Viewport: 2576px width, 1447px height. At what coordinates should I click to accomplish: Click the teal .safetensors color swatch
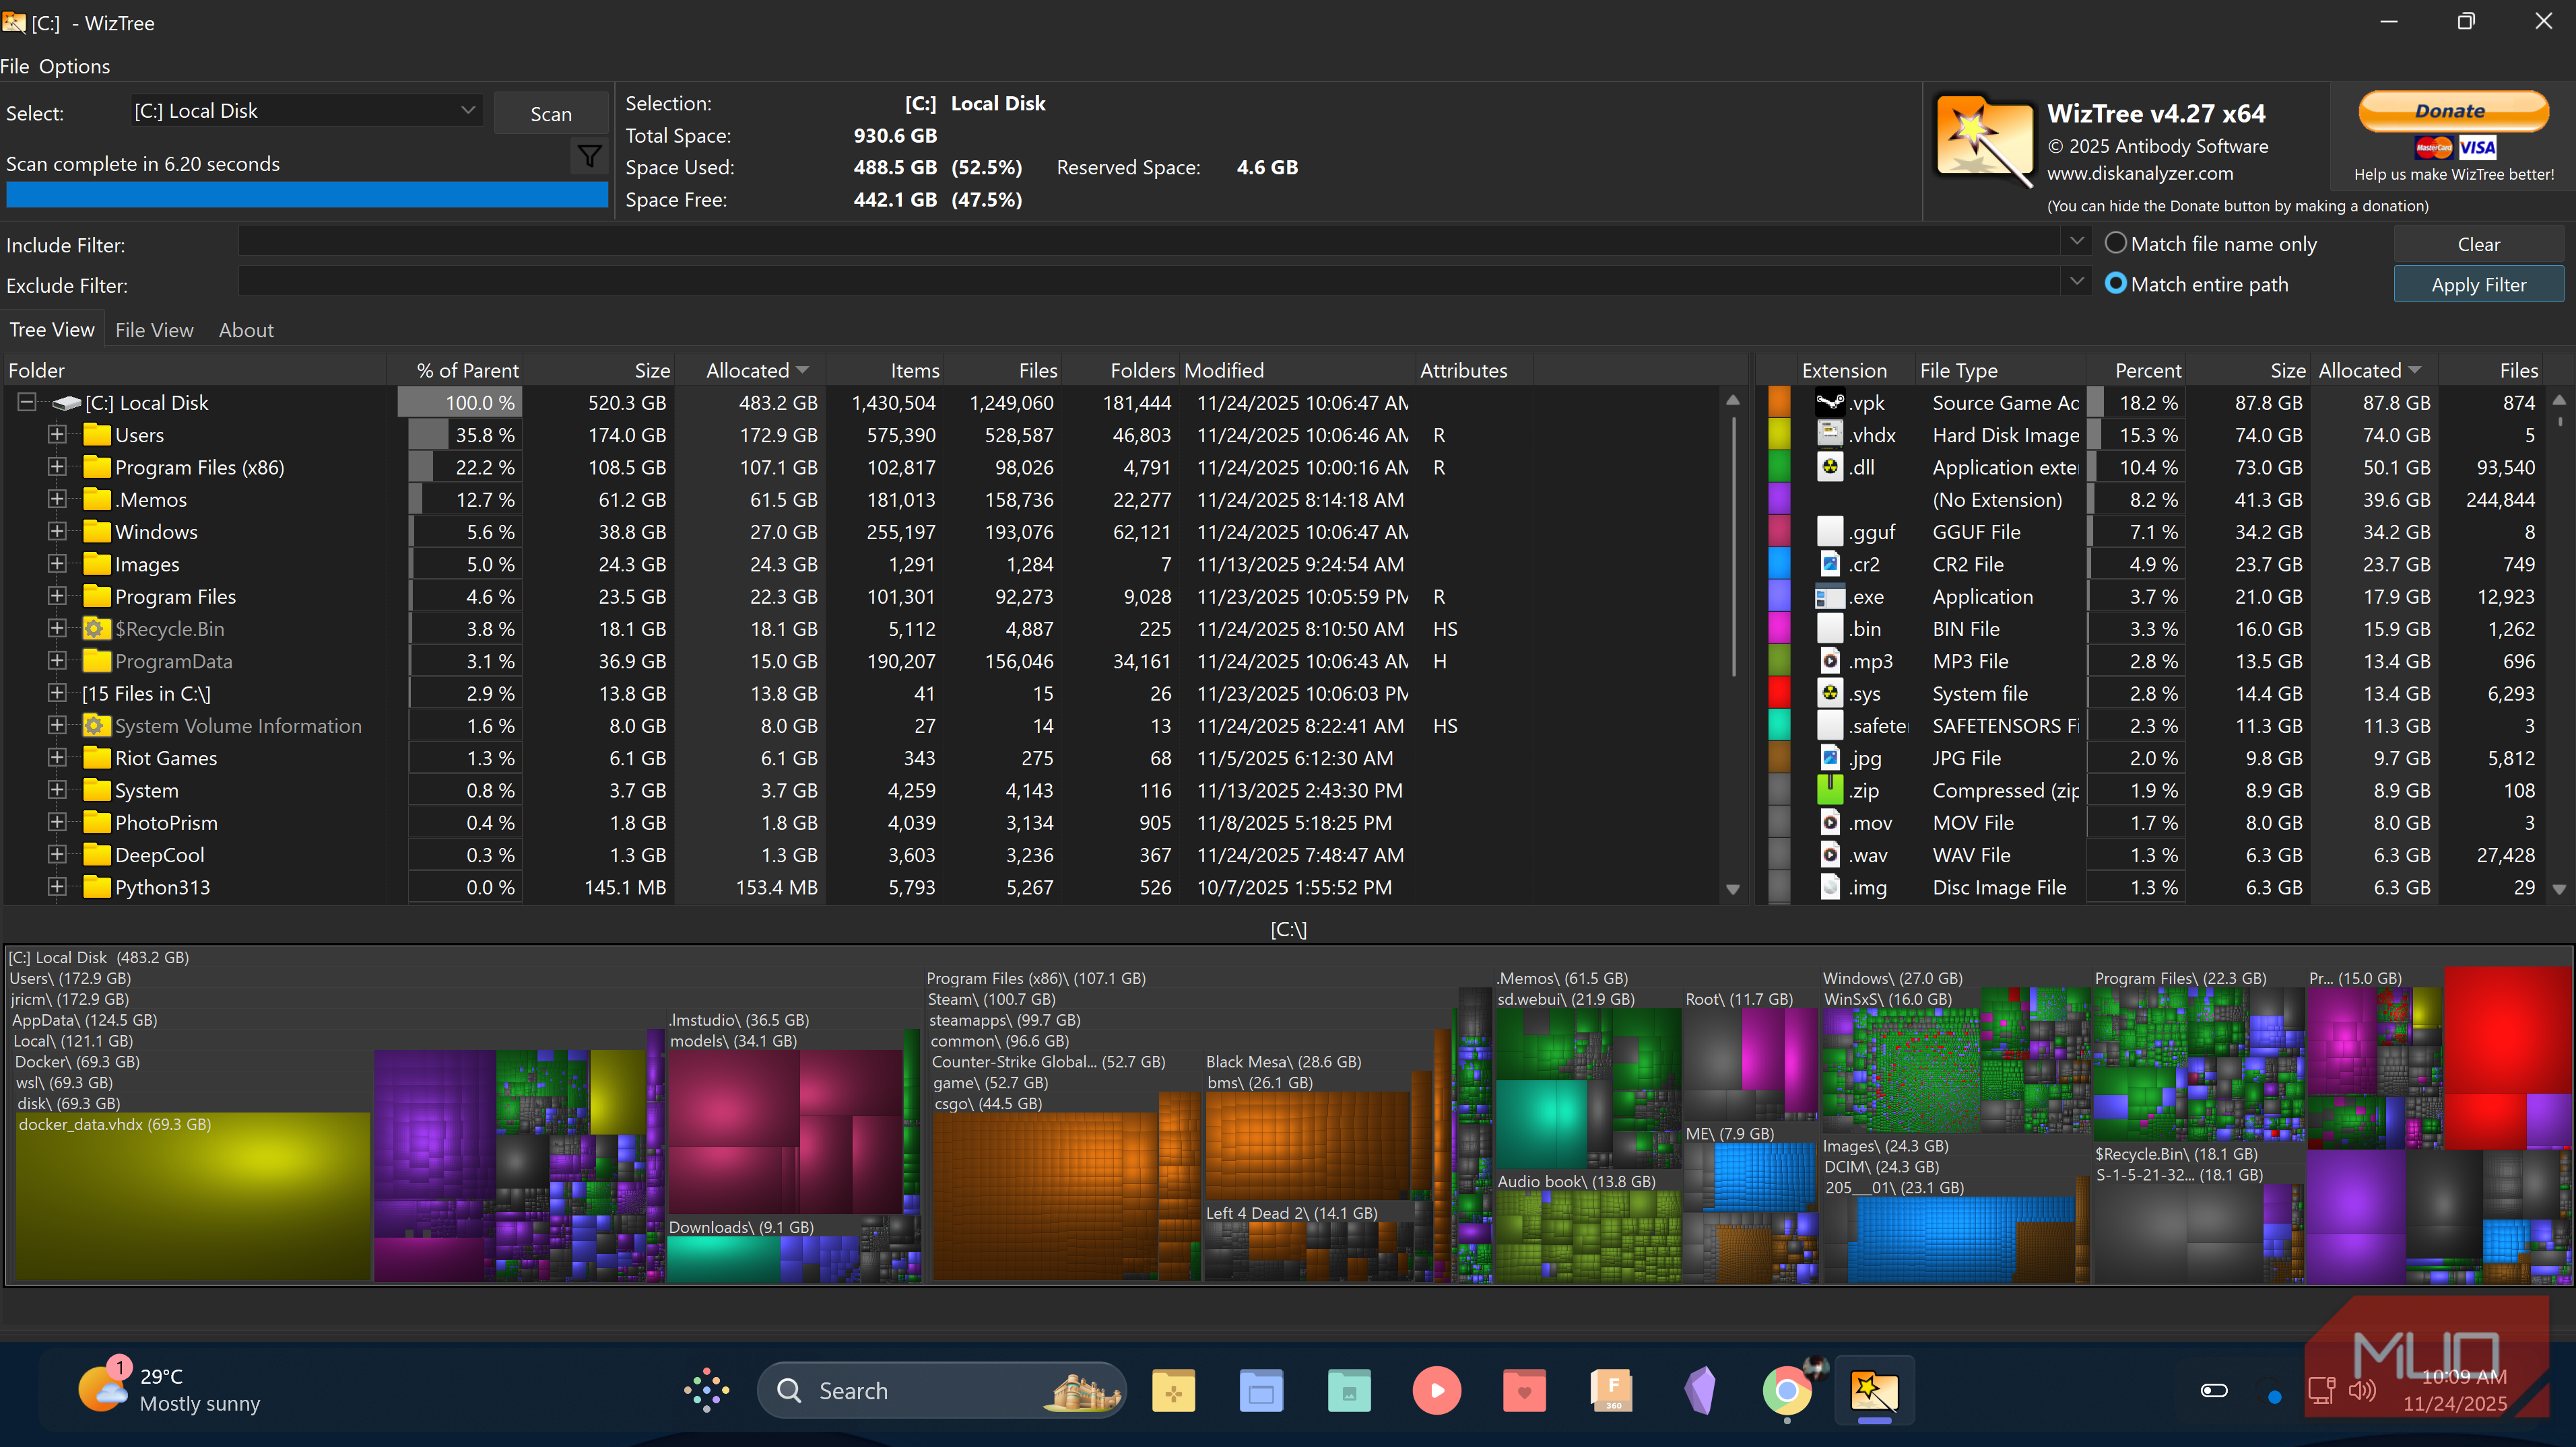pyautogui.click(x=1779, y=726)
